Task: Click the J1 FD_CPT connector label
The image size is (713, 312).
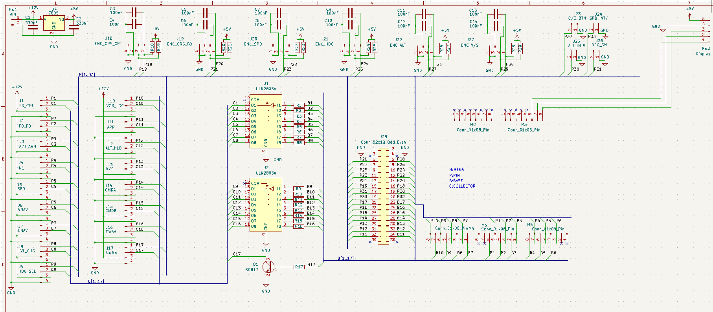Action: click(26, 103)
